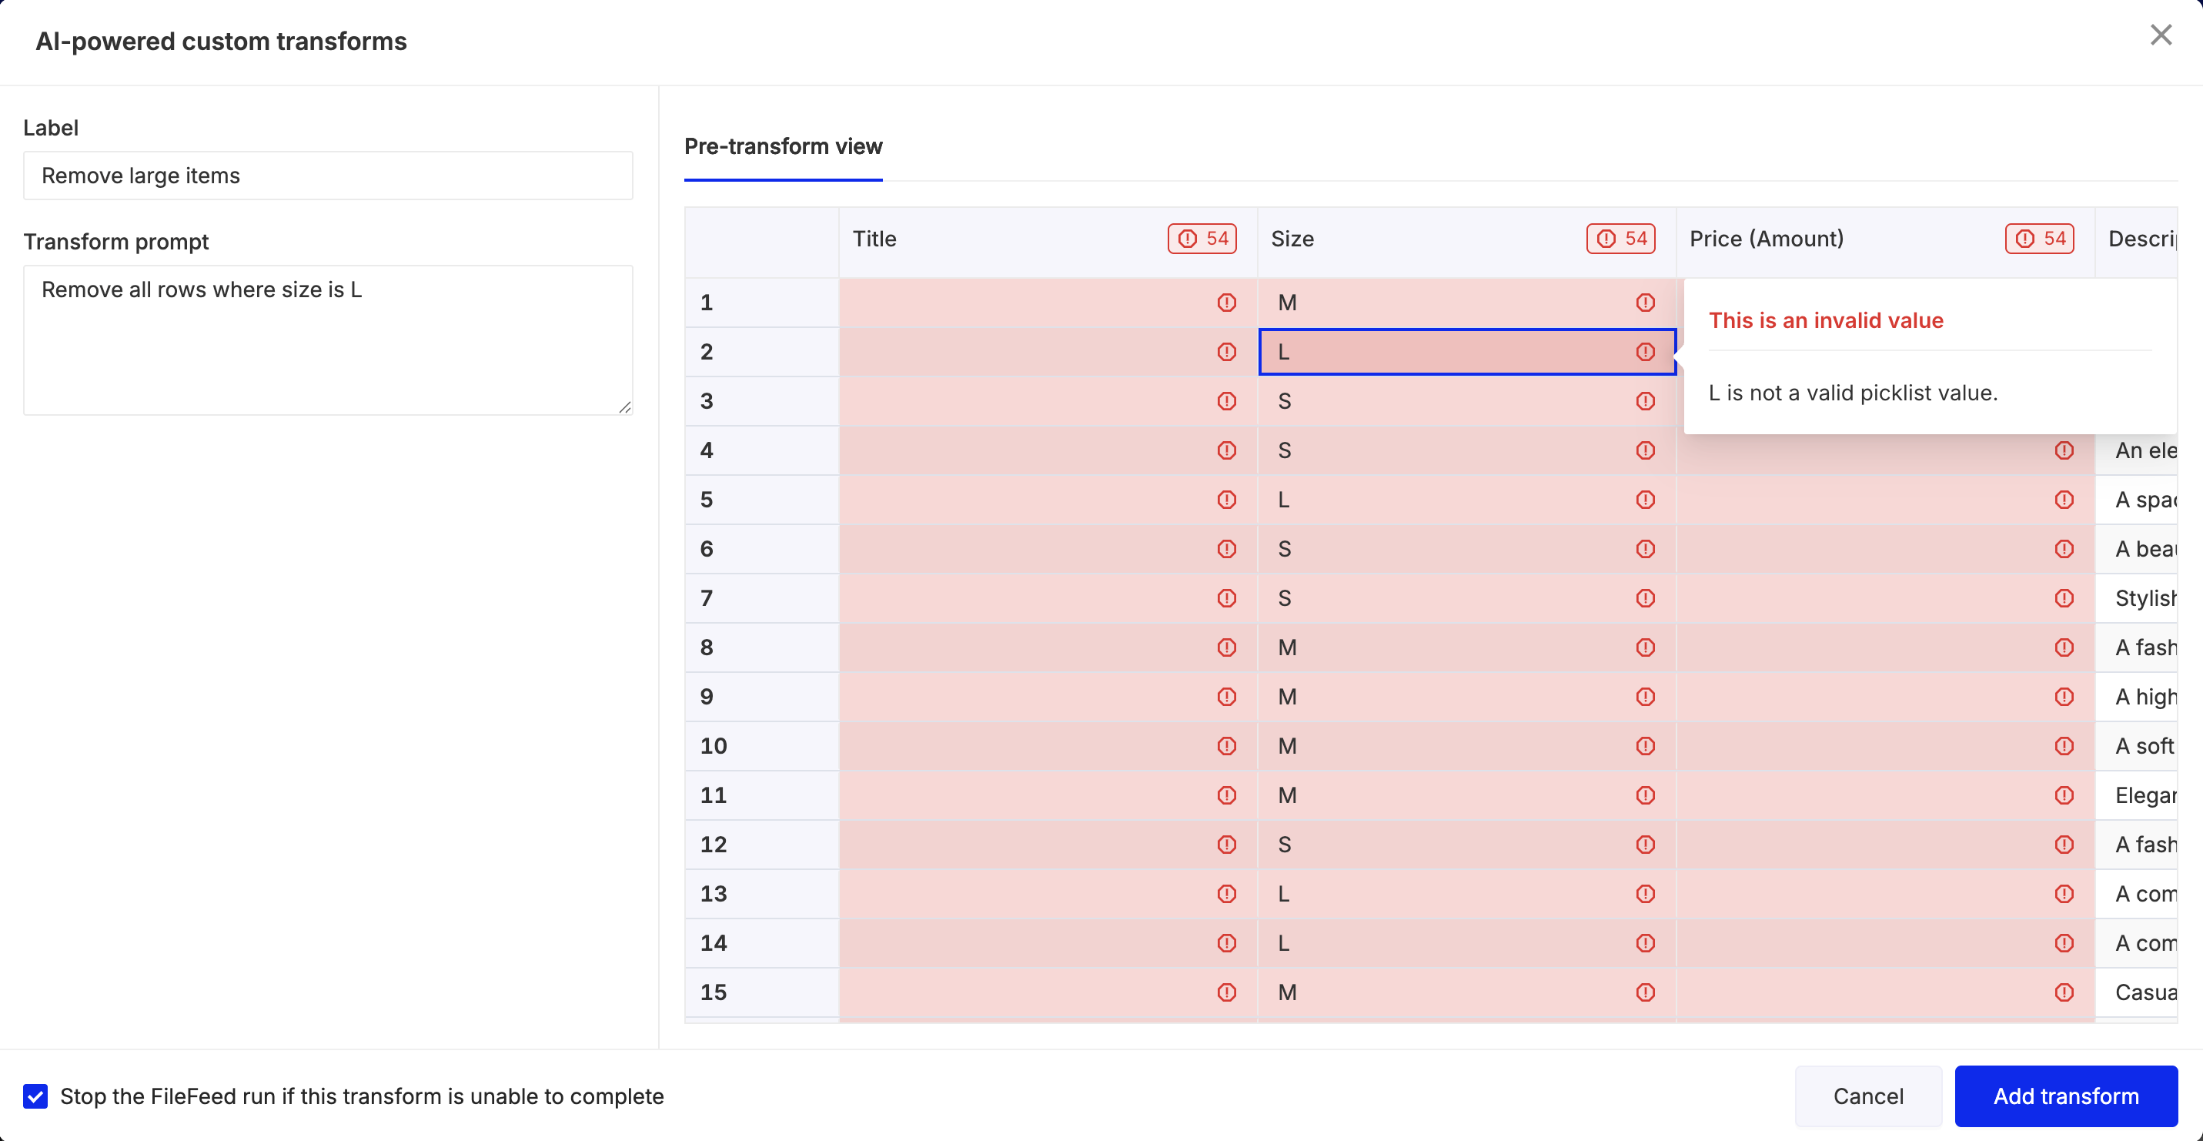The height and width of the screenshot is (1141, 2203).
Task: Click error icon in row 5 Price cell
Action: 2064,500
